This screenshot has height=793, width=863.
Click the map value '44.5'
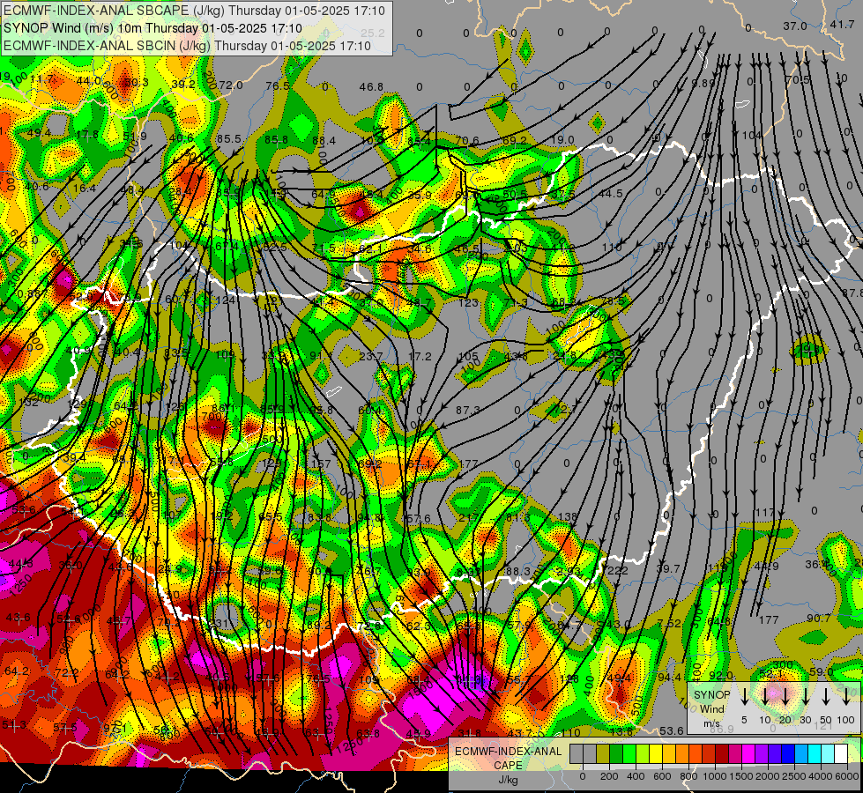(610, 194)
